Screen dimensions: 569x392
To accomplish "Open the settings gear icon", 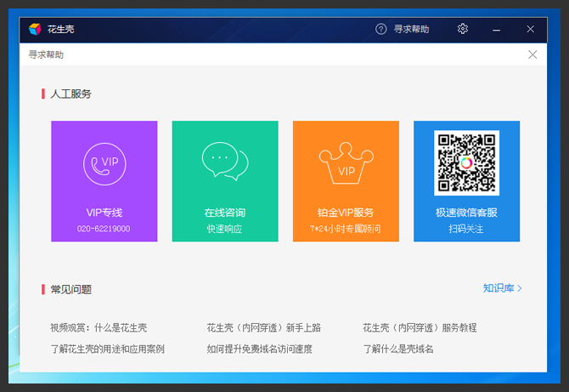I will coord(463,29).
